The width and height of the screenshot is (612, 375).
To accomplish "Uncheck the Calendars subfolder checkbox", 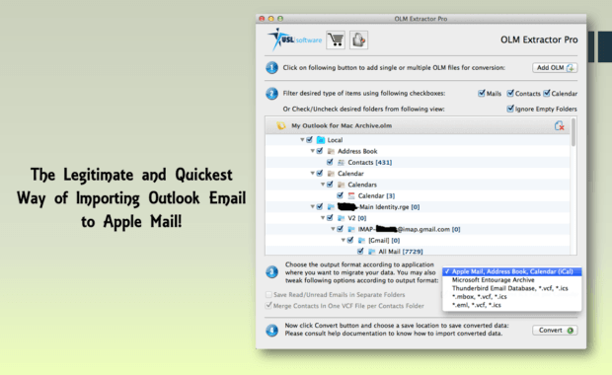I will coord(330,185).
